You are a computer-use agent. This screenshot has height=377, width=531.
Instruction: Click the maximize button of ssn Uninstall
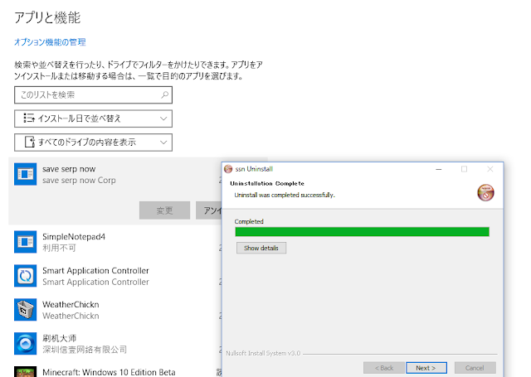[x=465, y=169]
